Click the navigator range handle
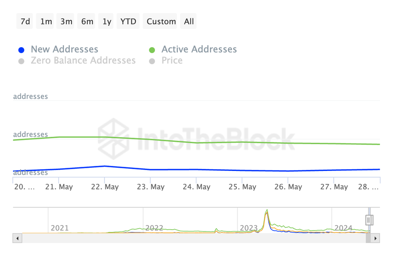Viewport: 393px width, 262px height. 369,220
